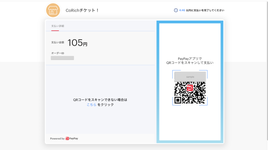Click the 4:46 countdown timer
Viewport: 268px width, 150px height.
[x=182, y=10]
